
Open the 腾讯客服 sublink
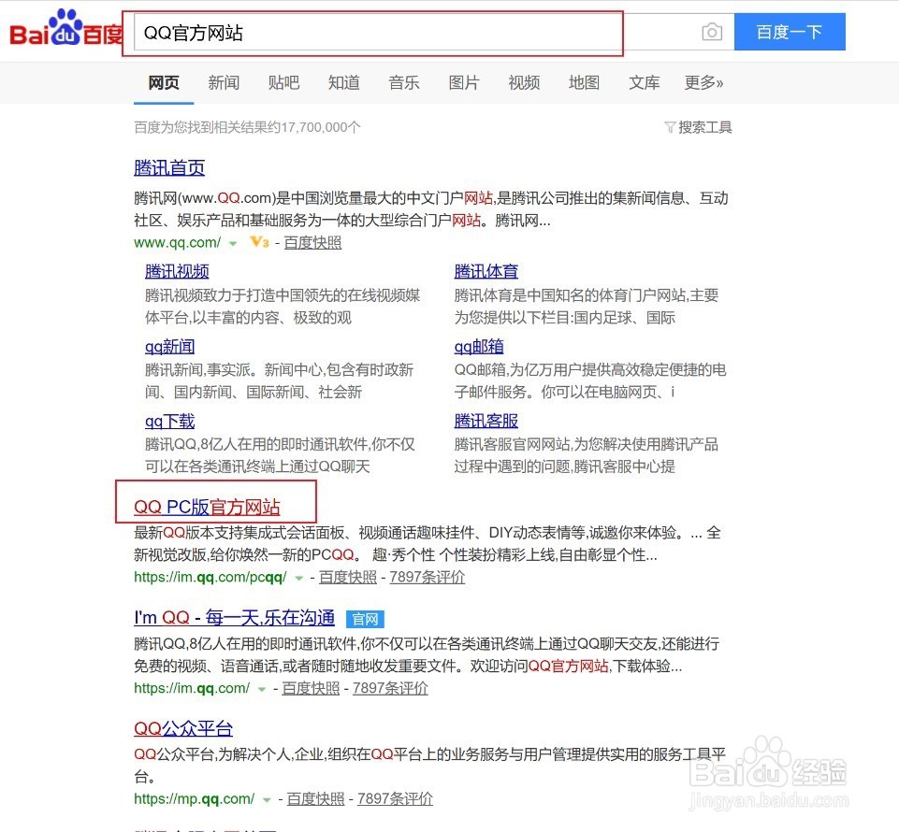pos(486,422)
